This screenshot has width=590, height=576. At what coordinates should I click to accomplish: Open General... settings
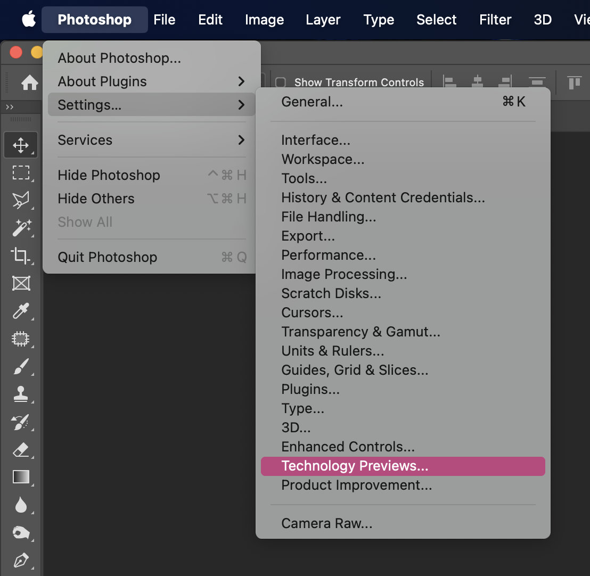coord(403,102)
